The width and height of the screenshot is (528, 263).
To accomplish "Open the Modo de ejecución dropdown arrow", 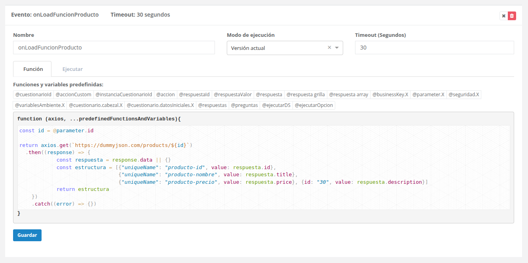I will 337,48.
